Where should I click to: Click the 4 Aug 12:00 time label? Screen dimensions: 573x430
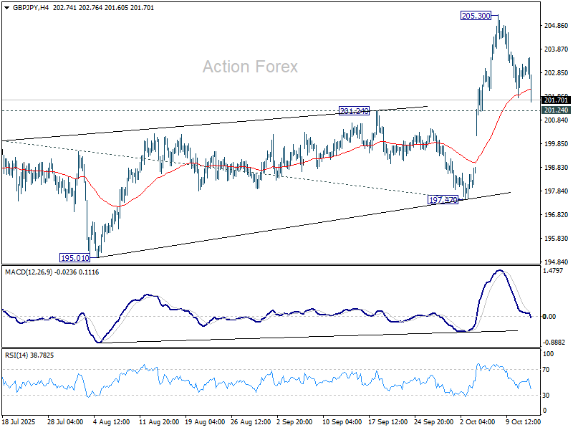pyautogui.click(x=110, y=422)
